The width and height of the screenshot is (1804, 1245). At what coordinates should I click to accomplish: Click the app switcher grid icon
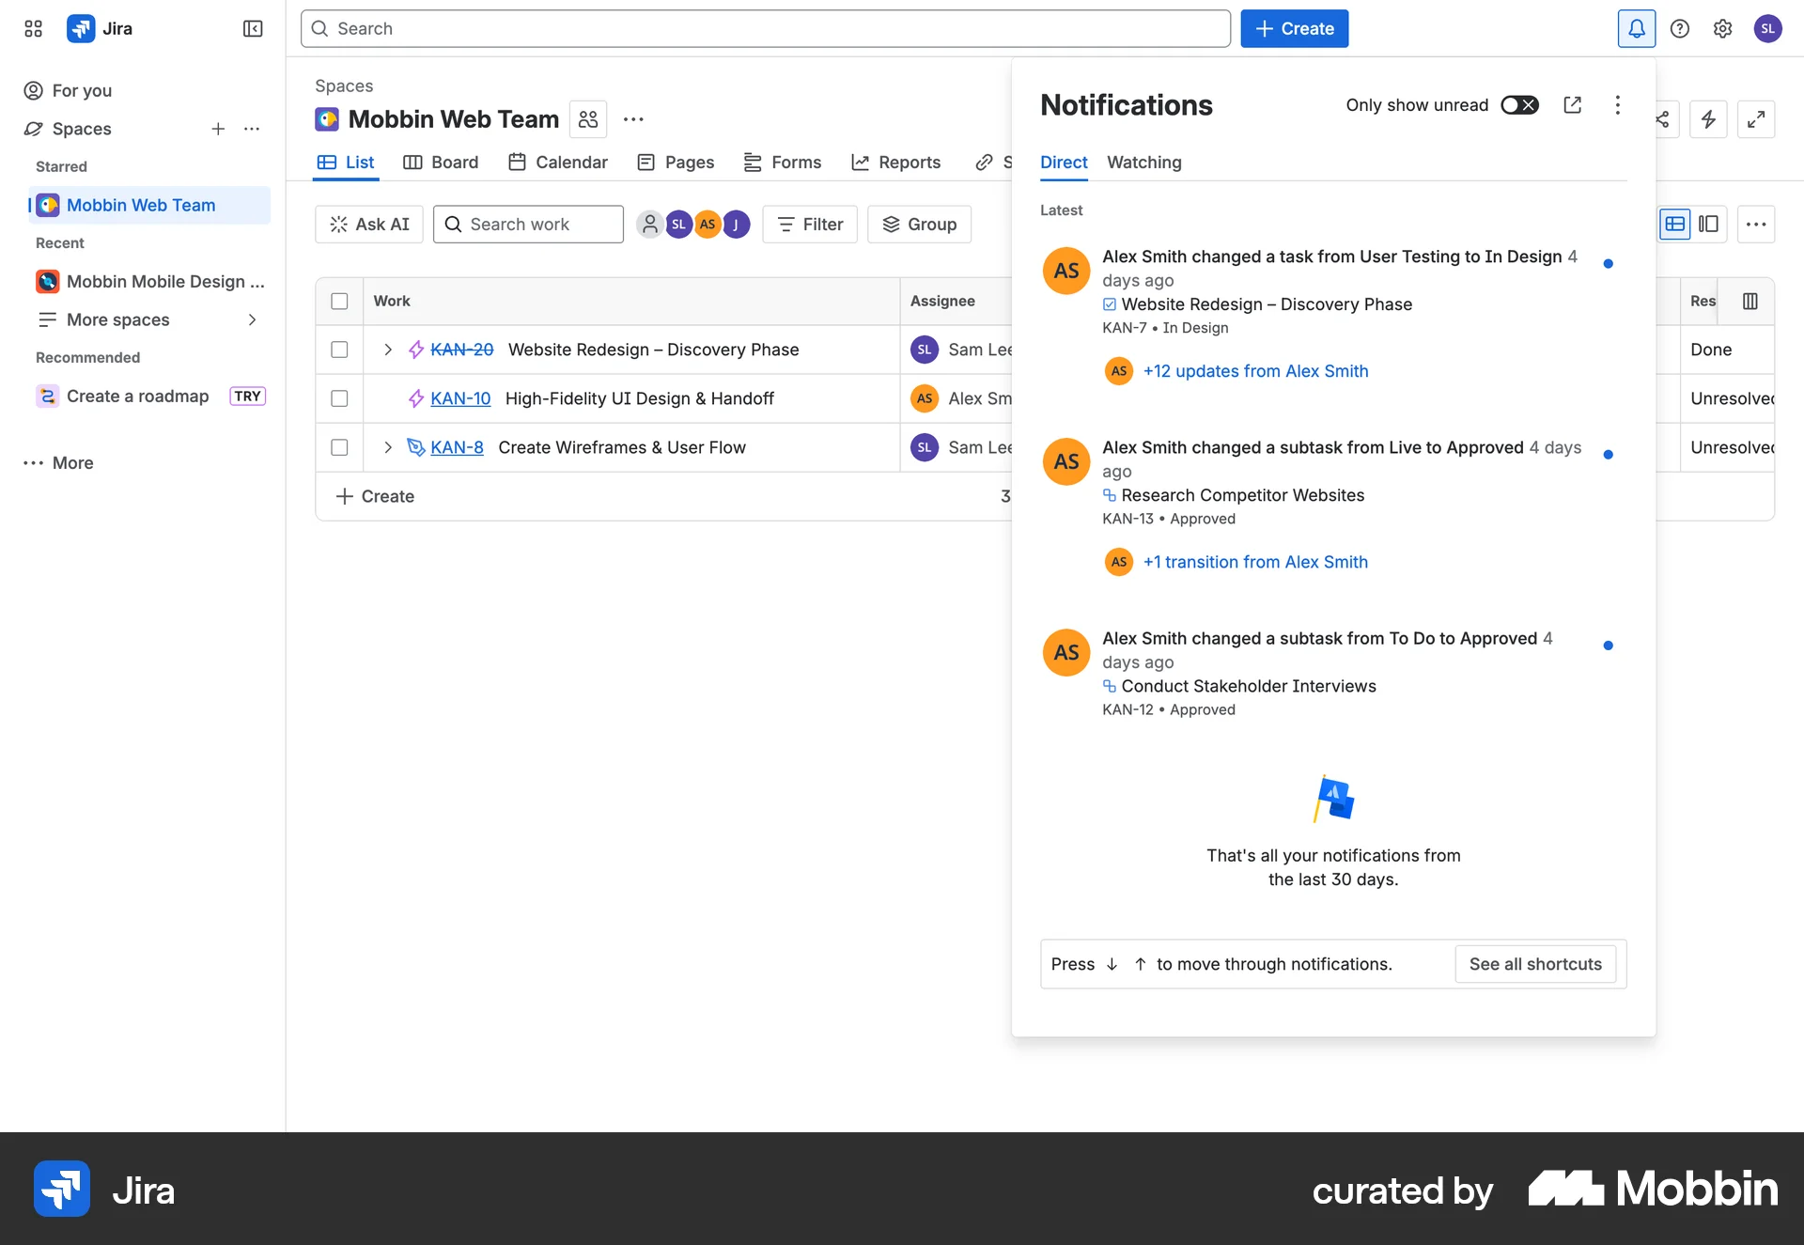pos(33,28)
